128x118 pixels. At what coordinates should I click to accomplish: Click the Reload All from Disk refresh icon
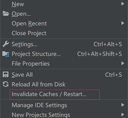point(6,84)
